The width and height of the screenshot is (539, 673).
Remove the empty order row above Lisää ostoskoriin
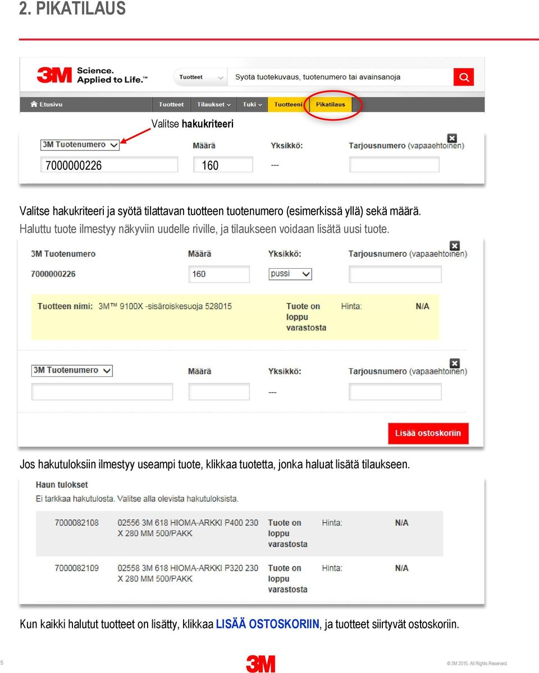click(455, 363)
